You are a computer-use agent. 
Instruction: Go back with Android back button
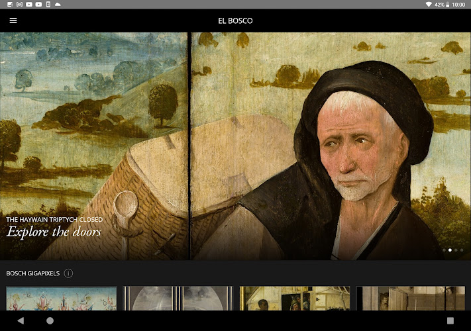(21, 320)
